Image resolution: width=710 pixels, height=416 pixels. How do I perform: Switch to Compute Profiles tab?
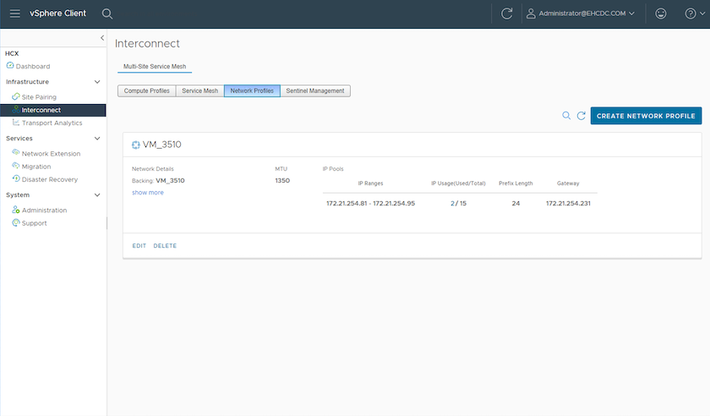click(x=146, y=90)
